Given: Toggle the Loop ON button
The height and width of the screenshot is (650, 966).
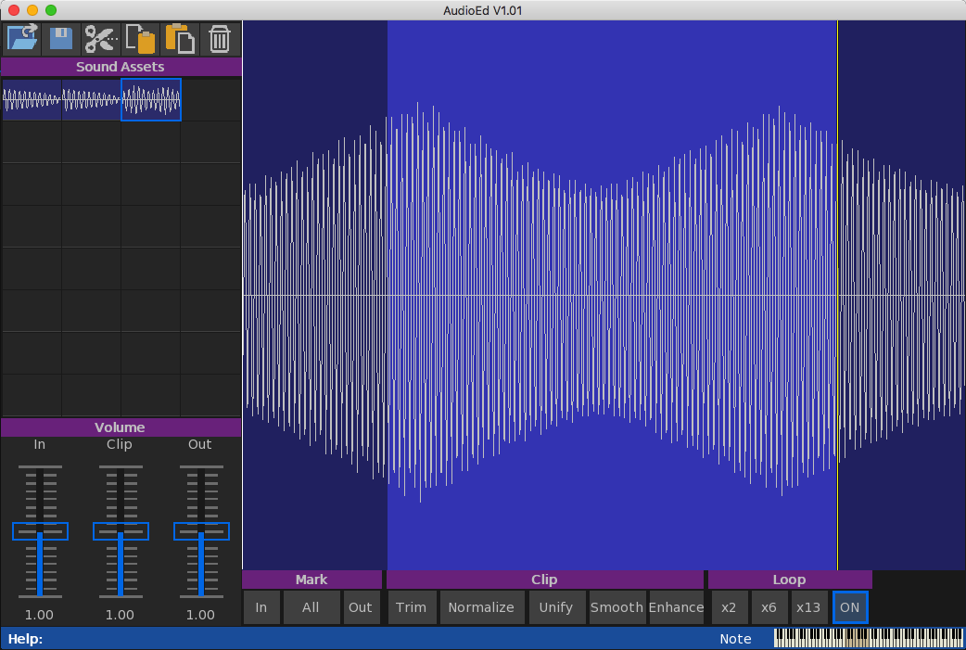Looking at the screenshot, I should coord(850,607).
